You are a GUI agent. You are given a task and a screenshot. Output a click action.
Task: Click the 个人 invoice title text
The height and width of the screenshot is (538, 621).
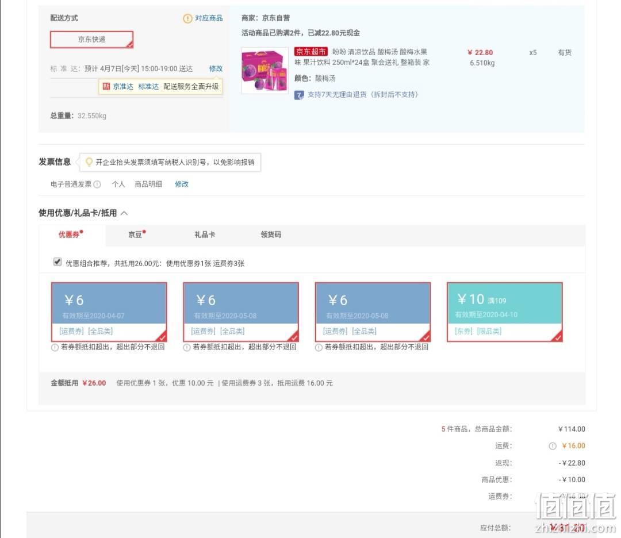tap(118, 184)
